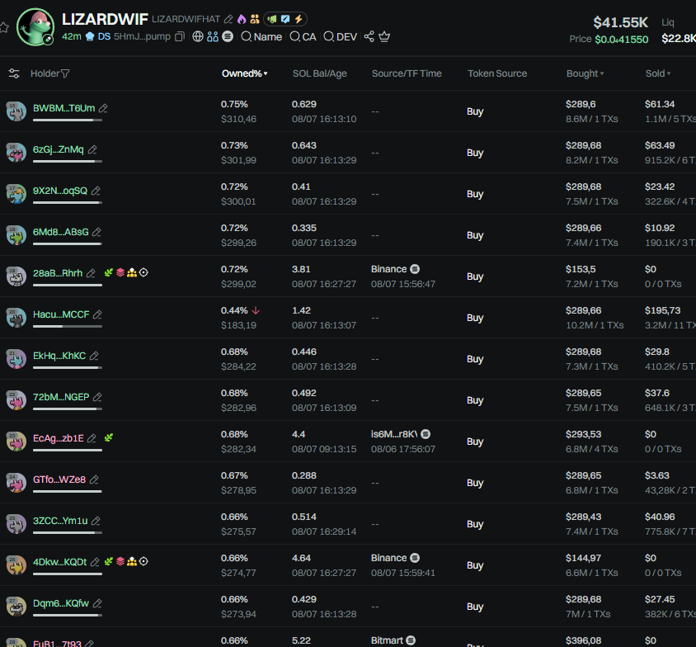
Task: Click the avatar of holder EcAg...zb1E
Action: click(x=16, y=442)
